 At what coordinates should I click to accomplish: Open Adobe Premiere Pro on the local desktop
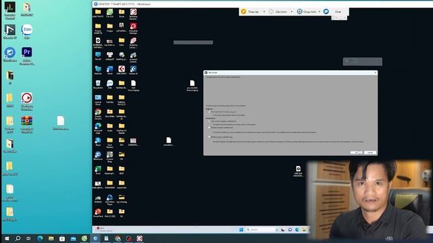pyautogui.click(x=27, y=53)
